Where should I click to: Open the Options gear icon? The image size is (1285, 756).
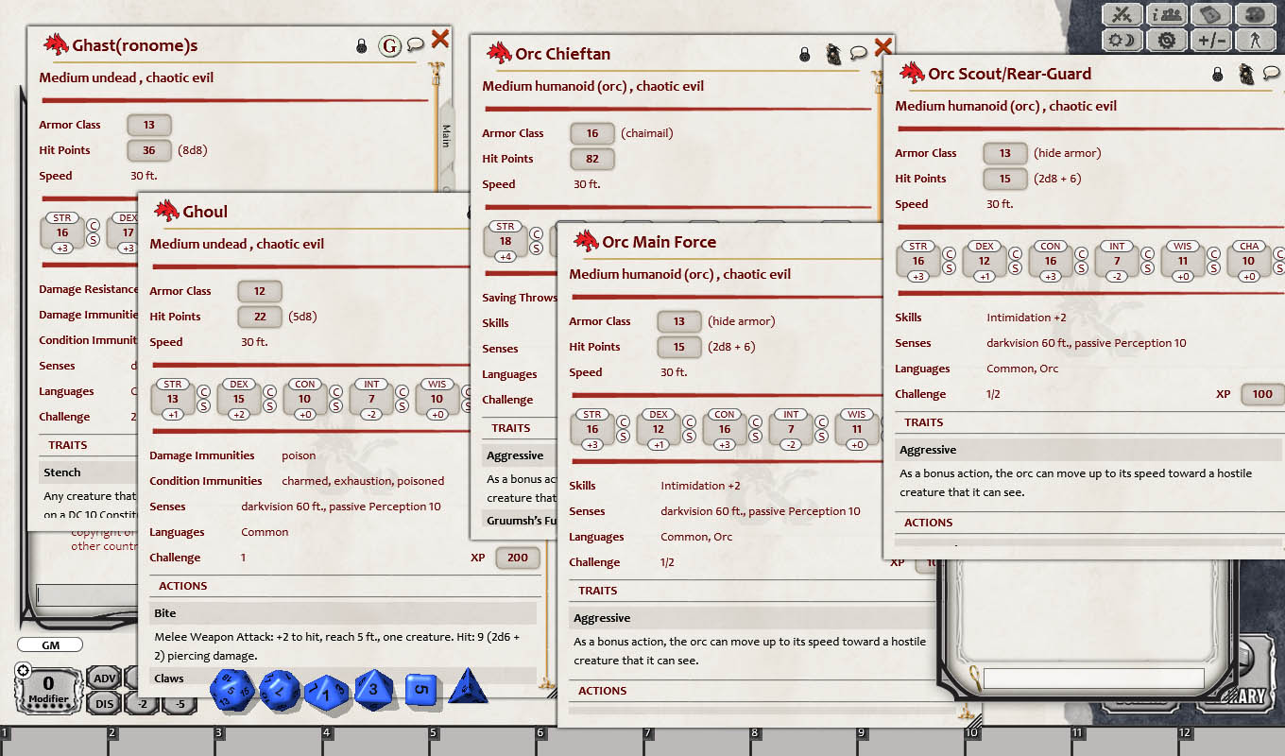pos(1166,40)
